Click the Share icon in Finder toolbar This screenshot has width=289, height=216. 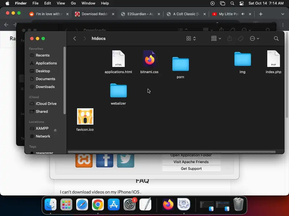point(229,38)
